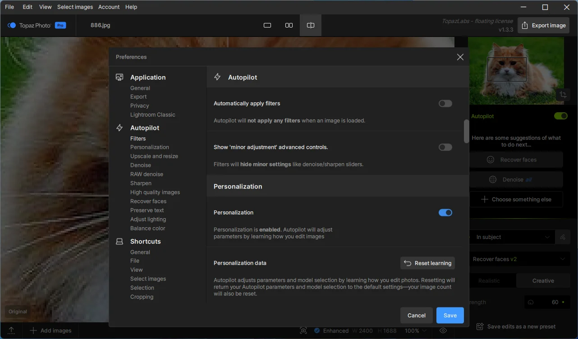Select the split view icon
This screenshot has width=578, height=339.
click(311, 25)
